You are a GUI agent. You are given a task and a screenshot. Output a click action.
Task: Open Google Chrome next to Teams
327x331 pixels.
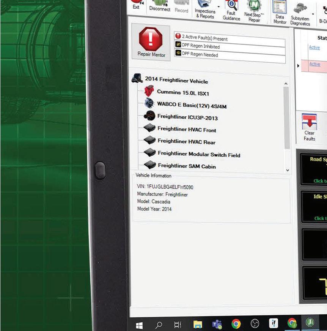coord(236,323)
